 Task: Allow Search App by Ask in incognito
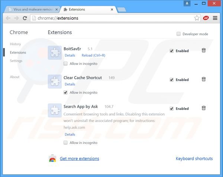click(x=65, y=142)
